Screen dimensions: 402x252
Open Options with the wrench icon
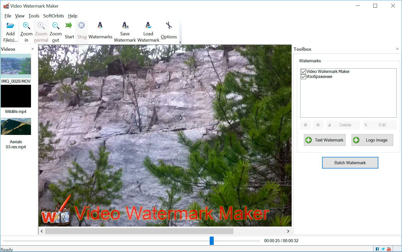(x=169, y=25)
